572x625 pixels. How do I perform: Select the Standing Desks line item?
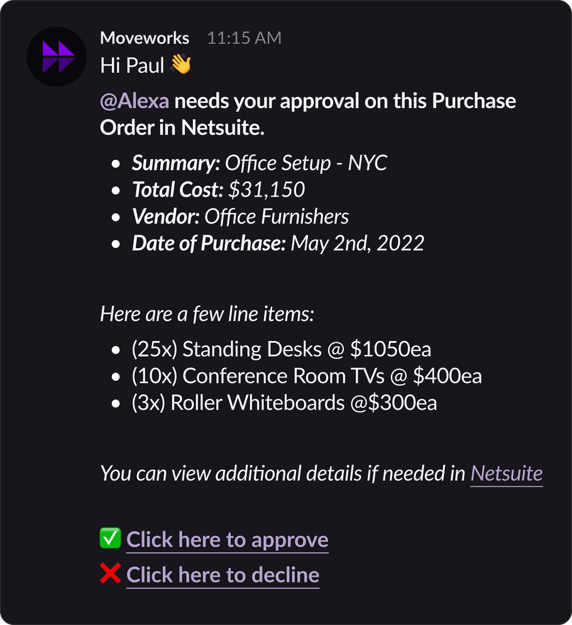(282, 350)
